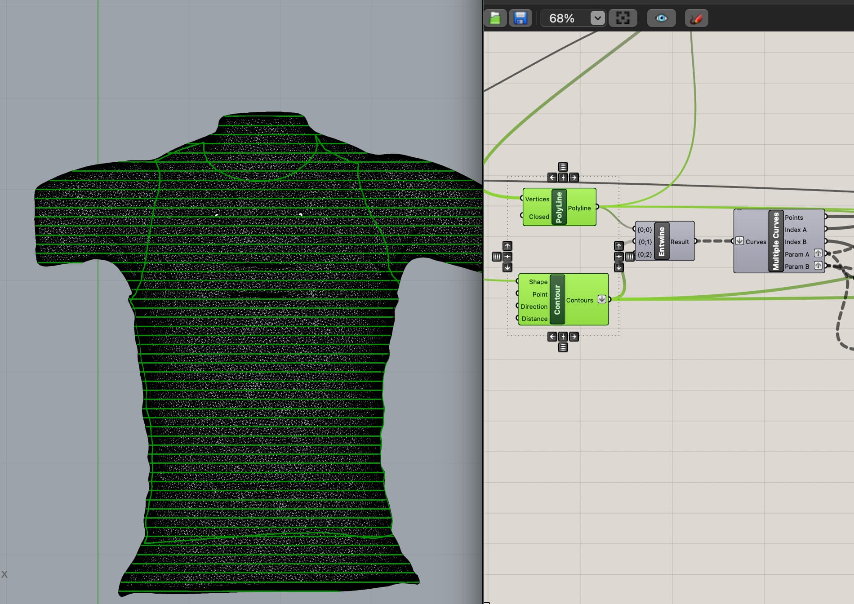
Task: Click the plus widget left of the selection box
Action: coord(507,257)
